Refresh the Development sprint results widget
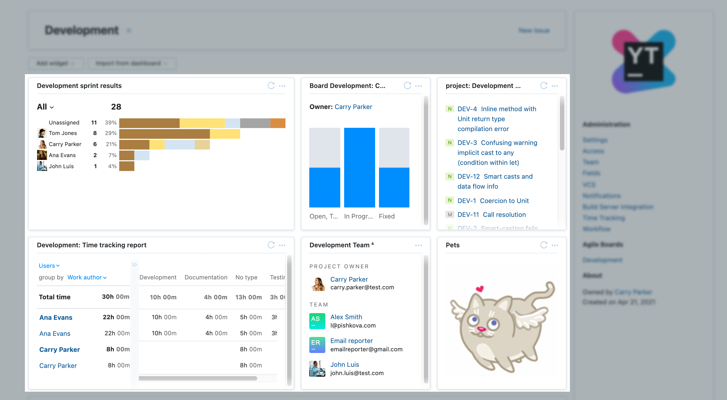Image resolution: width=727 pixels, height=400 pixels. (271, 85)
